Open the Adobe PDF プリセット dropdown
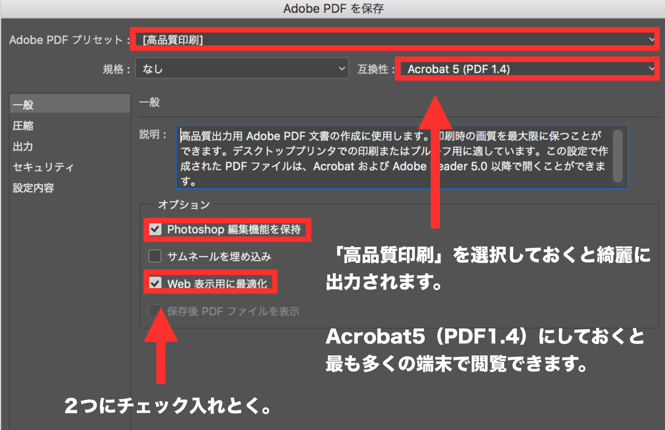The width and height of the screenshot is (665, 430). (x=395, y=39)
